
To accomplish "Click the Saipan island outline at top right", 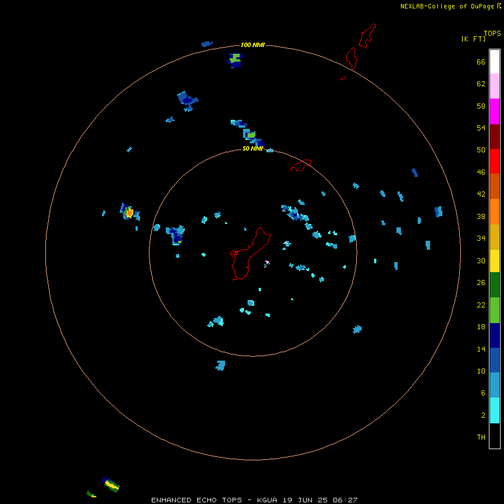I will [367, 36].
